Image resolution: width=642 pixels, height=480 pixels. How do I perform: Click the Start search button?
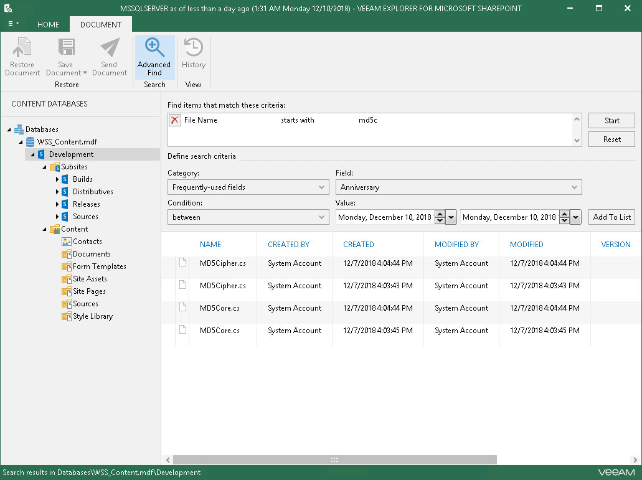point(611,121)
